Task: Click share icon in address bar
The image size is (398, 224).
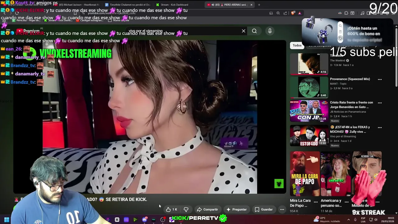Action: coord(285,13)
